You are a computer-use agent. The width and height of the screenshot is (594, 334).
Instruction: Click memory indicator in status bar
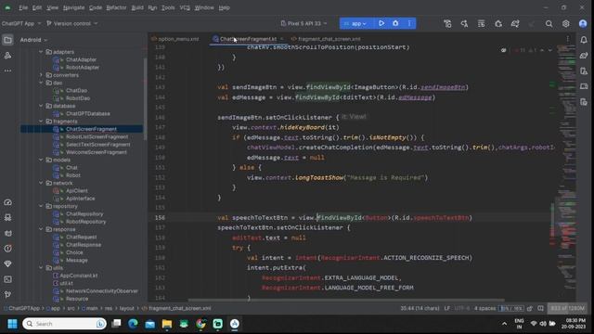point(567,308)
